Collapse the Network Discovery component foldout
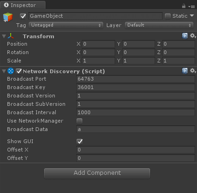The width and height of the screenshot is (197, 193). click(4, 71)
